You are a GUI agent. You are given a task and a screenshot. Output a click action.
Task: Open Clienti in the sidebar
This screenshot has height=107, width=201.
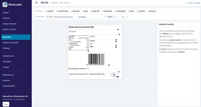6,13
